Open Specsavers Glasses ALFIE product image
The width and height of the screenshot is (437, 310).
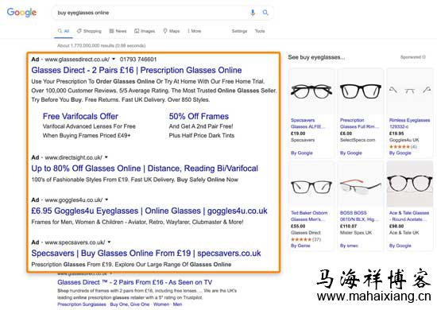point(311,91)
